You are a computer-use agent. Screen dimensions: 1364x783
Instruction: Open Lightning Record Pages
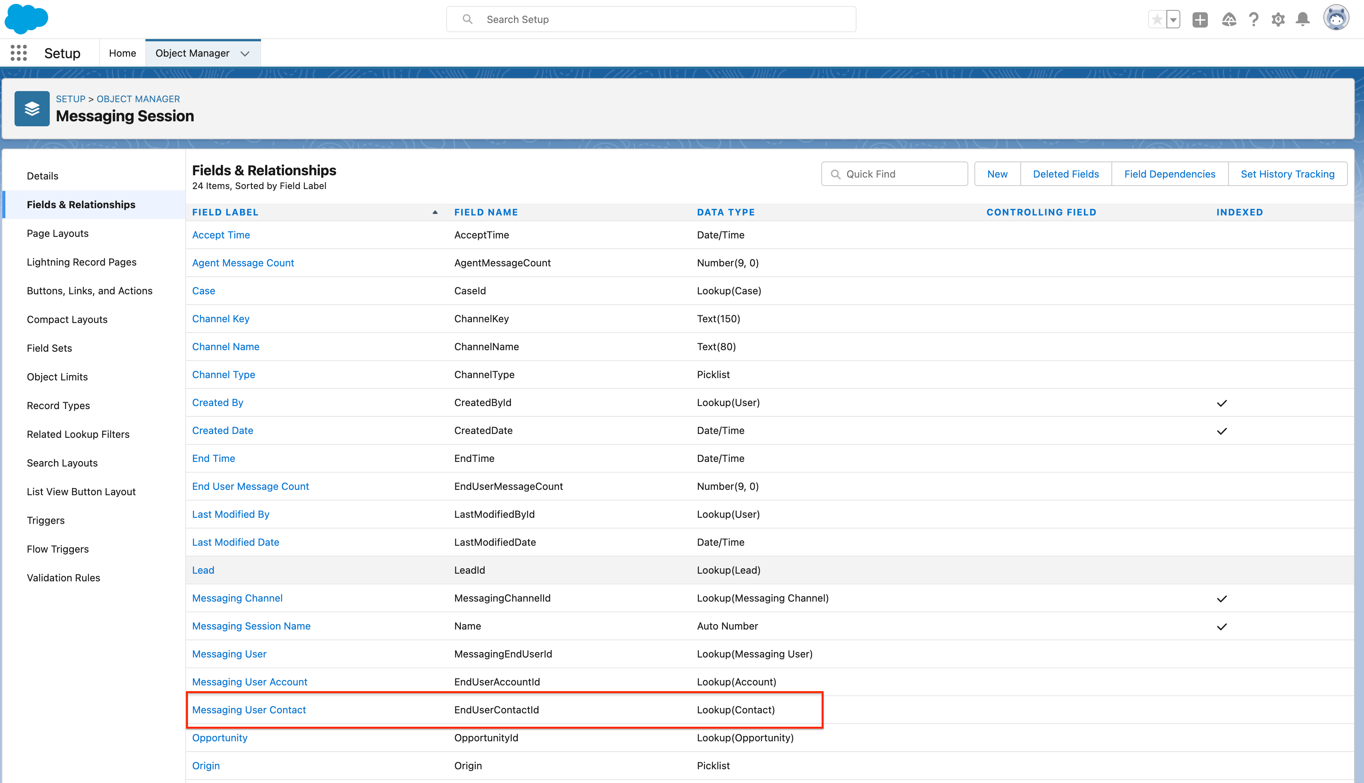[x=82, y=262]
